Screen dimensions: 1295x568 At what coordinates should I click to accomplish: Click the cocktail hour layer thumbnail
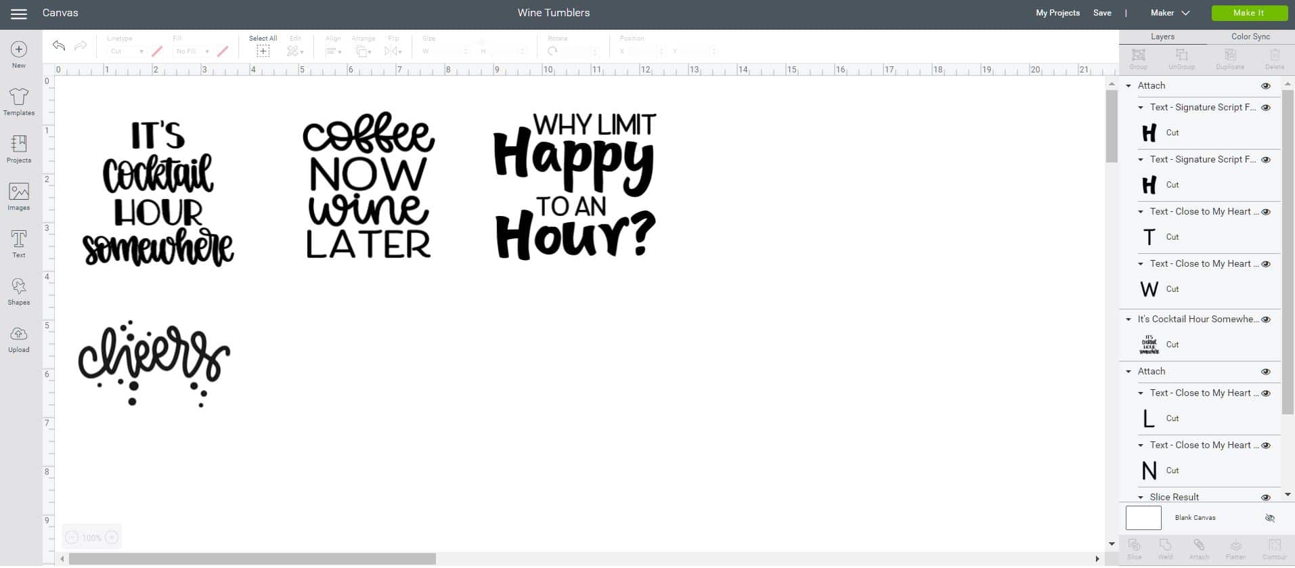tap(1149, 345)
